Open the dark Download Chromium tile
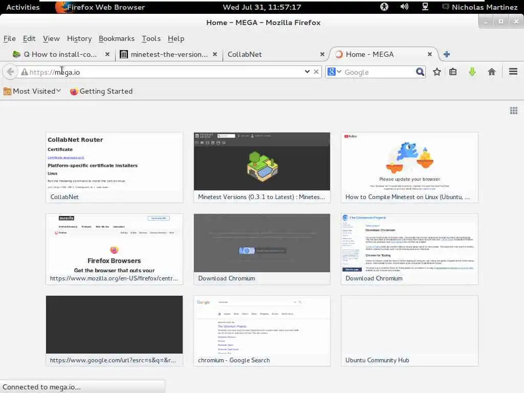This screenshot has height=393, width=524. click(x=261, y=249)
